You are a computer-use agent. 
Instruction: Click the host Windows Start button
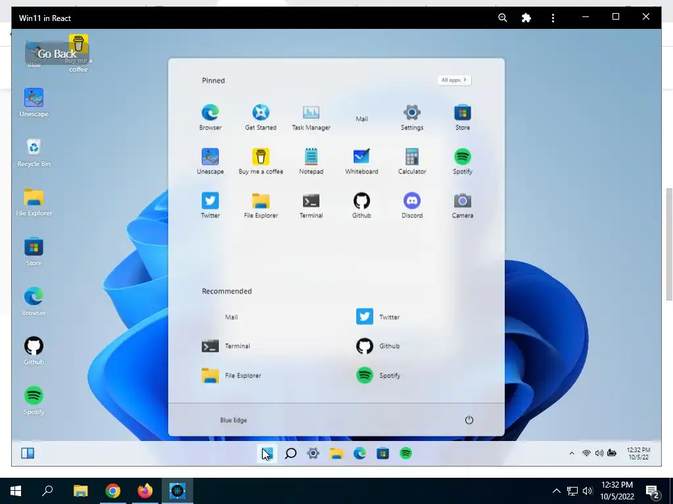point(16,491)
